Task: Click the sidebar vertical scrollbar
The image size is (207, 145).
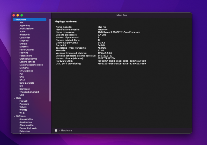Action: [50, 60]
